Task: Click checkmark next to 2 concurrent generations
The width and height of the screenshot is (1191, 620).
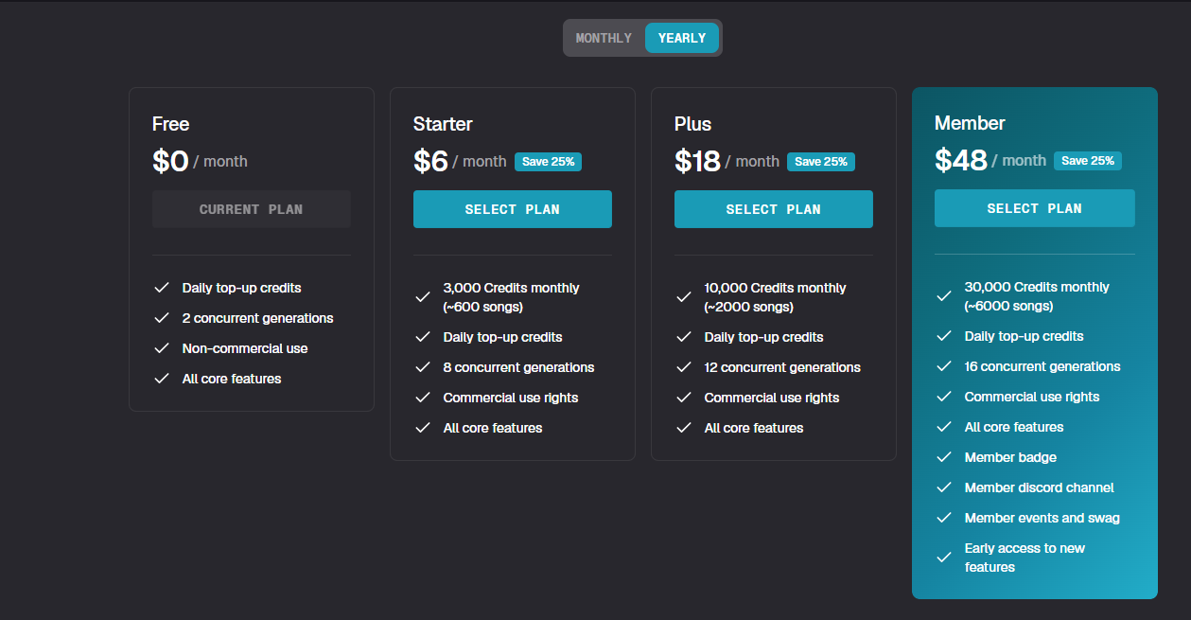Action: [162, 318]
